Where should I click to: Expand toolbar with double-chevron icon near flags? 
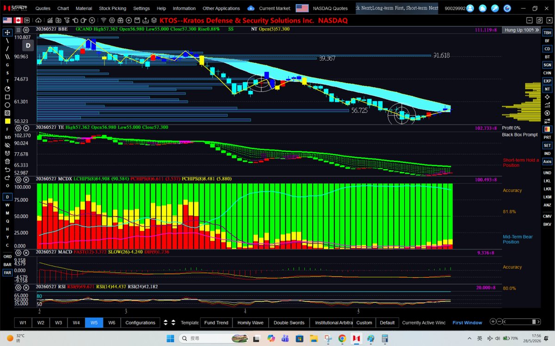click(x=27, y=20)
